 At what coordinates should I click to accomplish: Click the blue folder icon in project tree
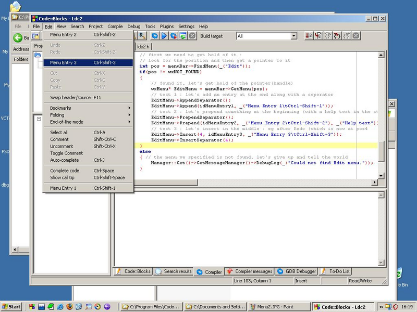38,55
